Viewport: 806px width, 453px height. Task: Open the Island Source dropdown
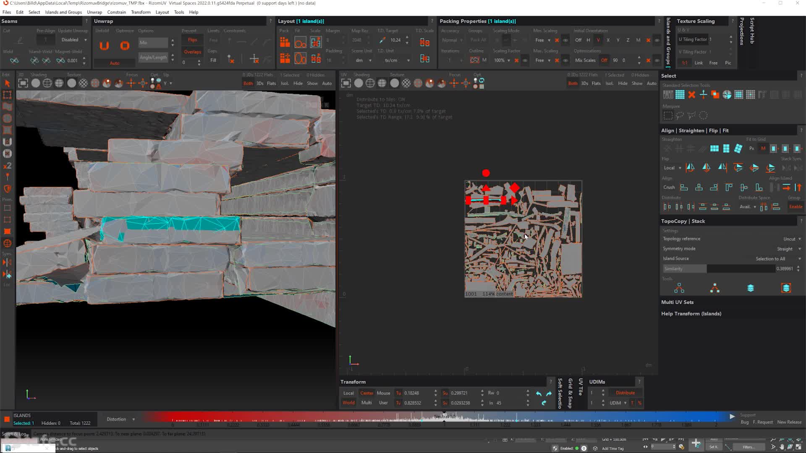click(778, 259)
